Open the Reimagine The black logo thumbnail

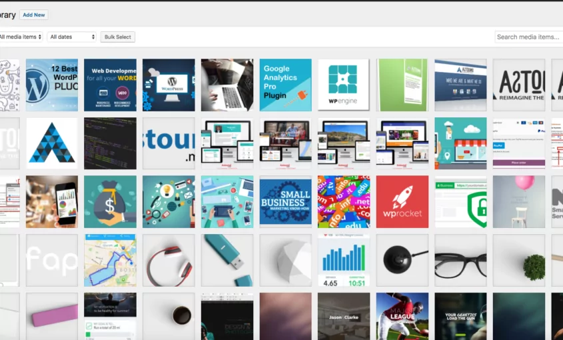point(519,85)
